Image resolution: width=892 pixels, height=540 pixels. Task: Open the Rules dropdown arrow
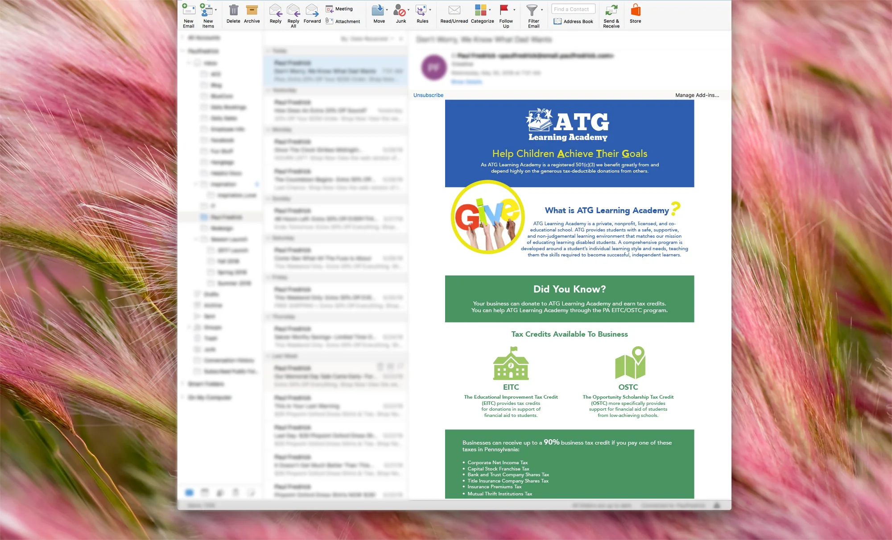click(430, 10)
